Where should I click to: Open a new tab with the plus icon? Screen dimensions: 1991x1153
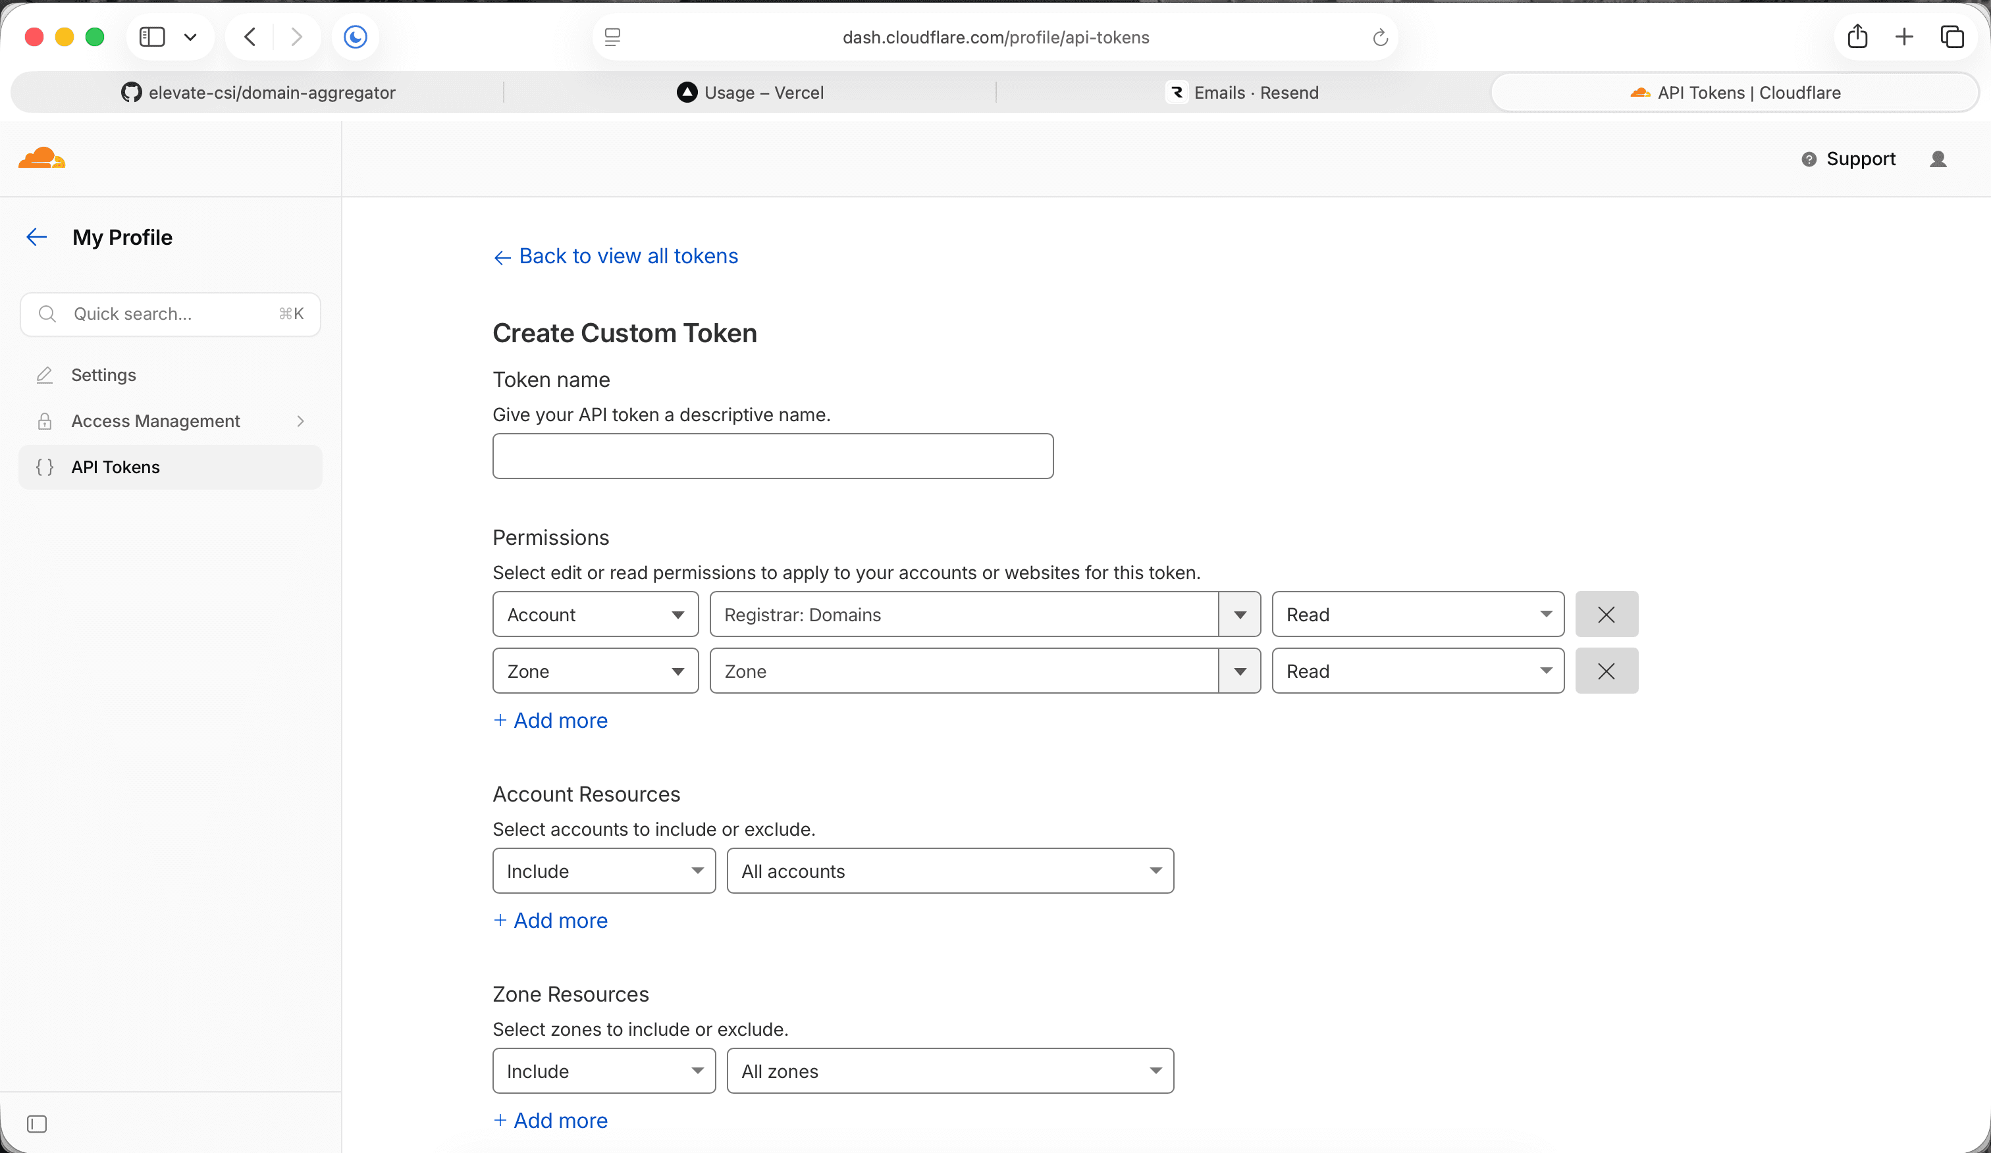pyautogui.click(x=1904, y=36)
